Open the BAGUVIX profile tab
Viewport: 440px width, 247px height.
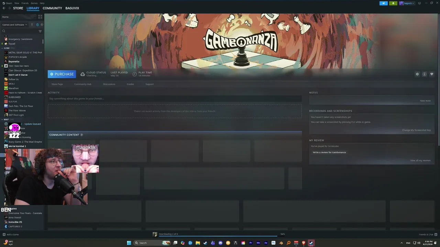point(72,8)
